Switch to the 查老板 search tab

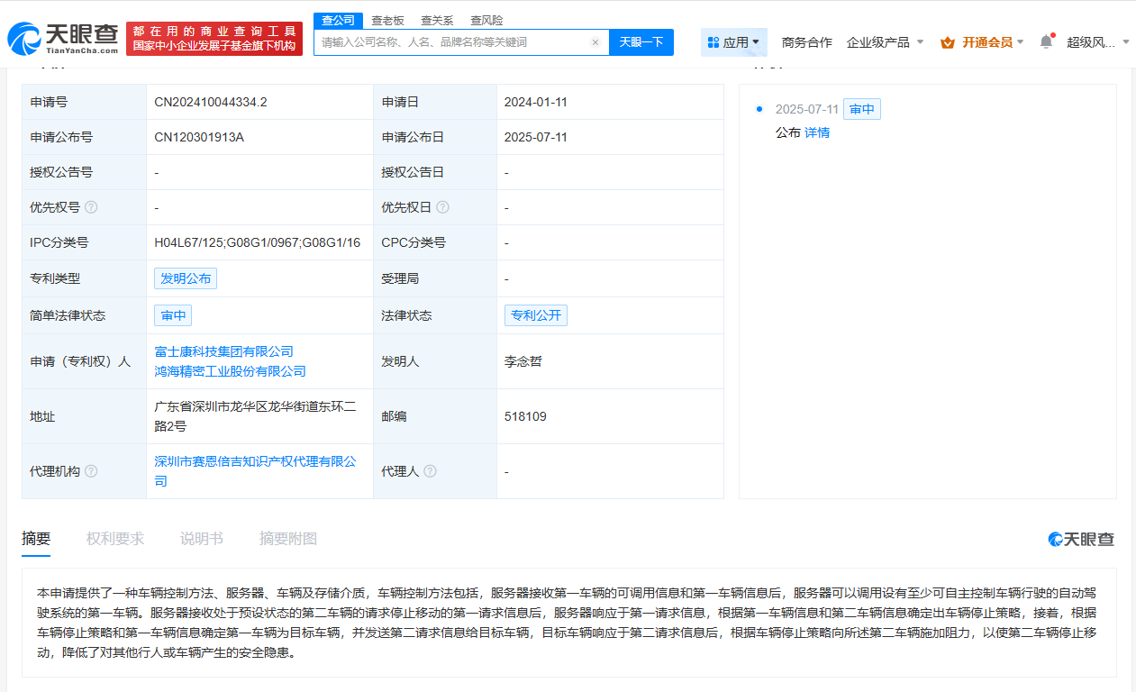387,20
